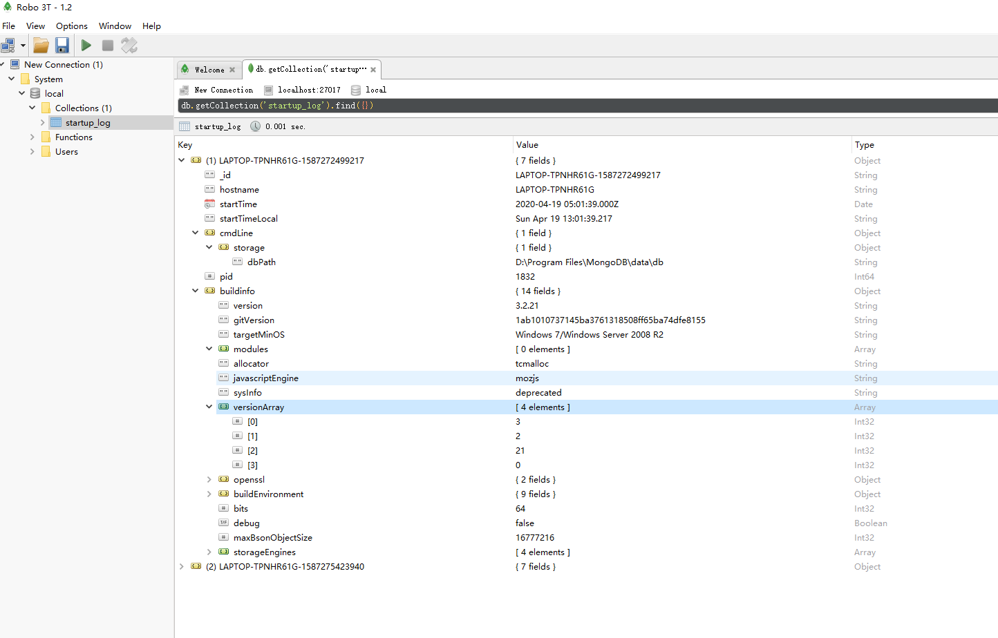
Task: Open the File menu
Action: click(x=9, y=26)
